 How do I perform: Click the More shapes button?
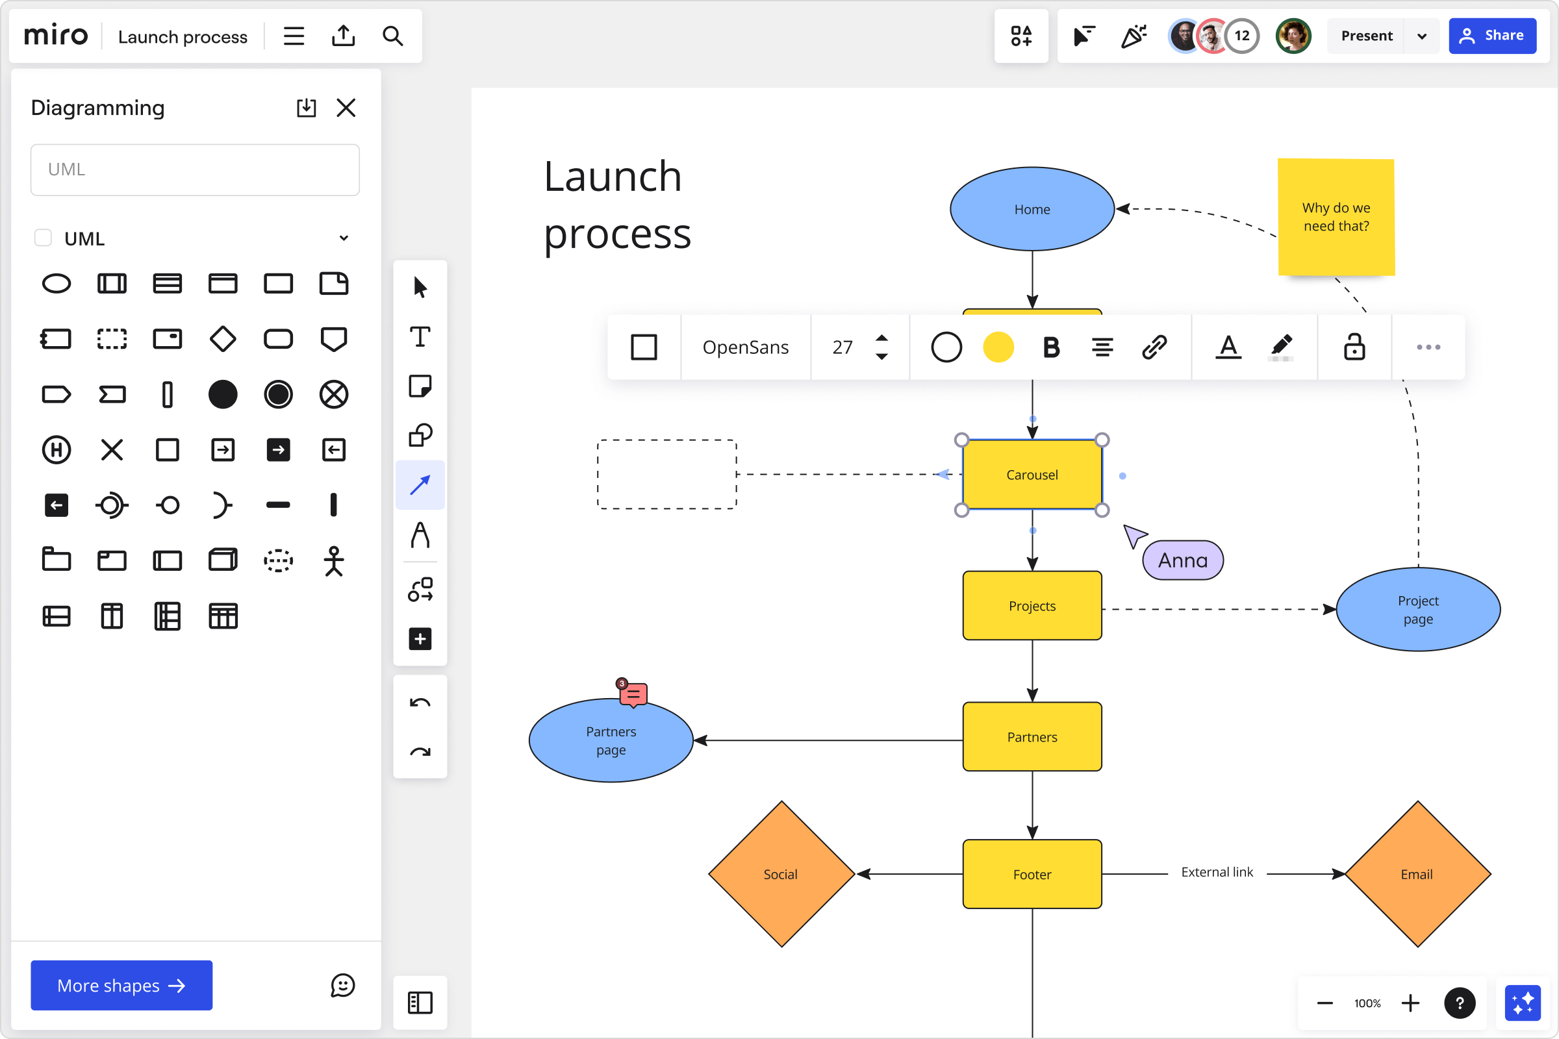coord(121,984)
